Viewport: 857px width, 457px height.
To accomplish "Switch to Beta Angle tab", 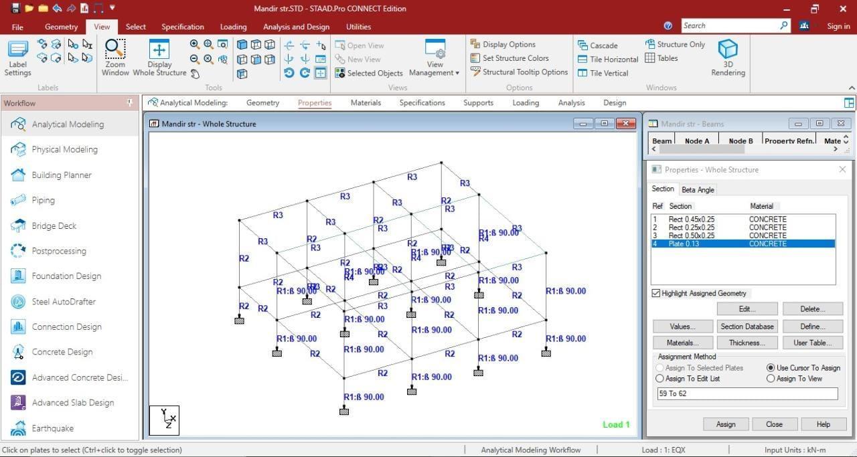I will (698, 190).
